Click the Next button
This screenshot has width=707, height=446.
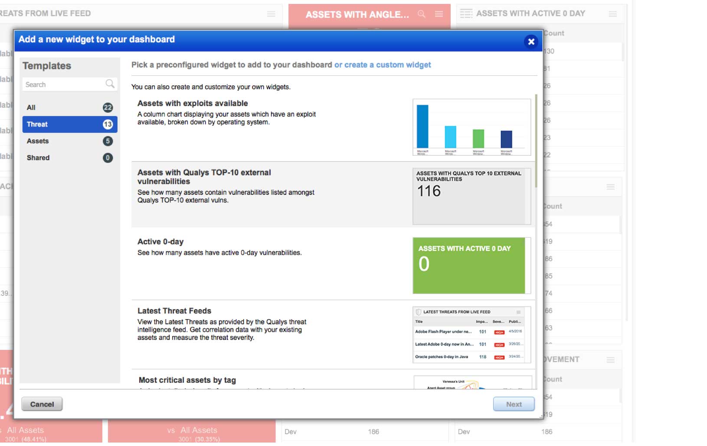tap(514, 404)
